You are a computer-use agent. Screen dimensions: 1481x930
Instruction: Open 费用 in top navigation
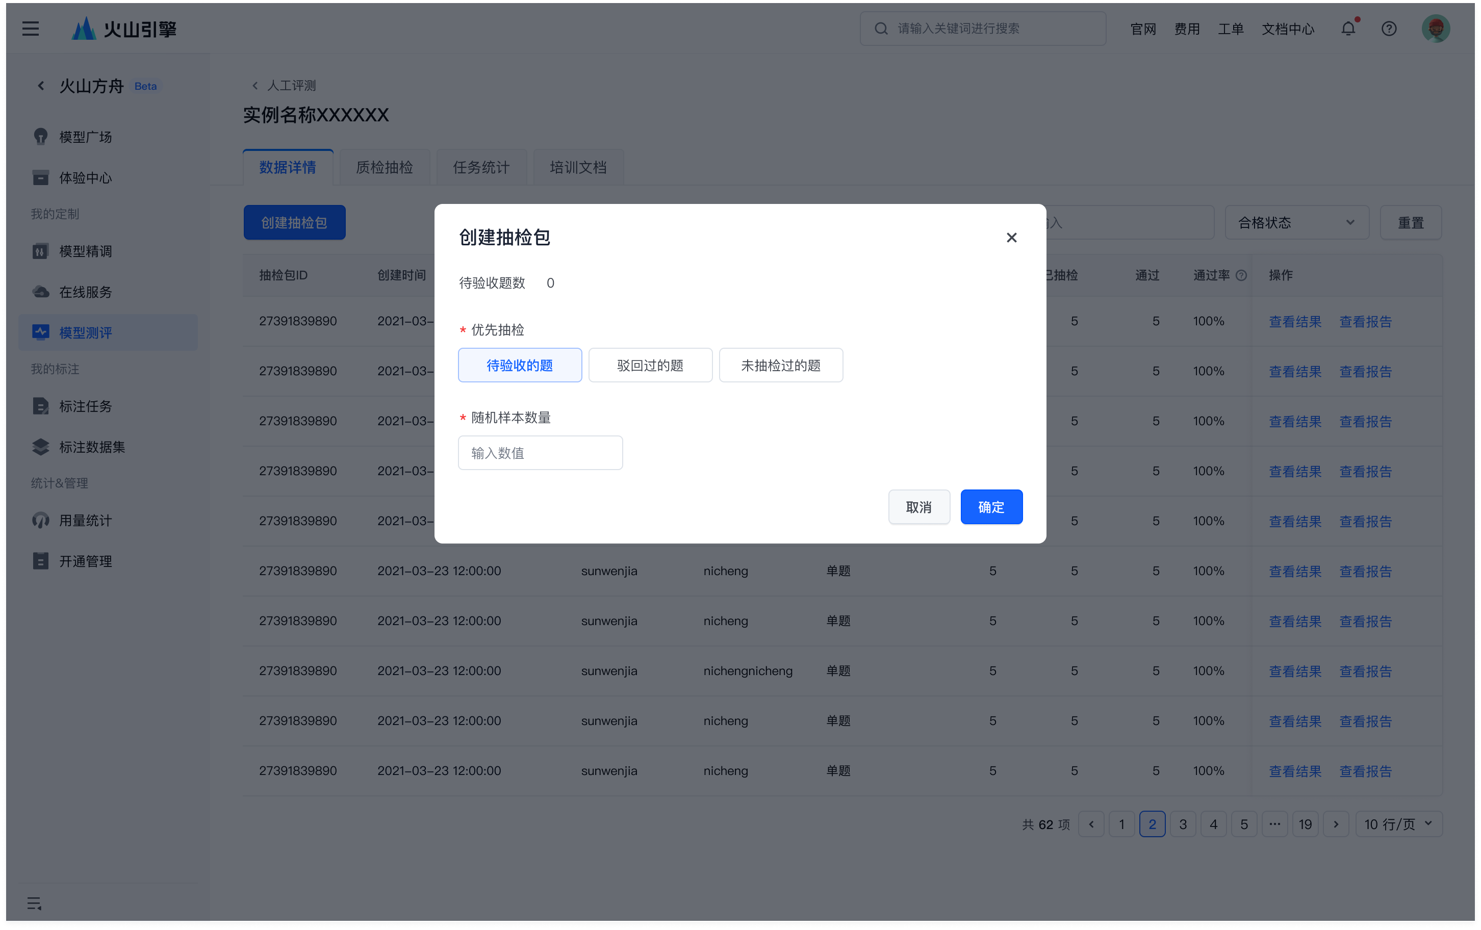[x=1187, y=29]
